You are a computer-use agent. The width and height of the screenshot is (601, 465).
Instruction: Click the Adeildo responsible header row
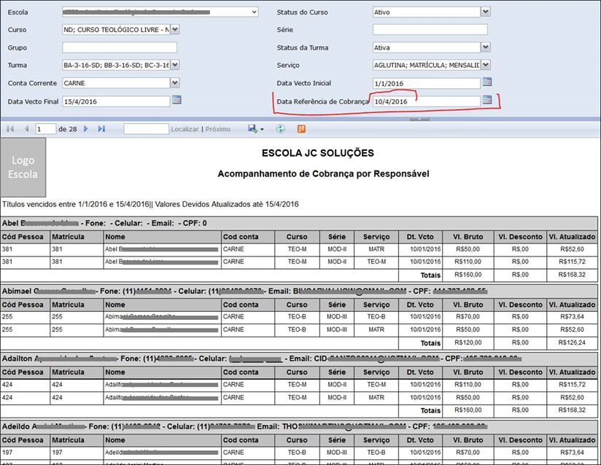click(299, 426)
